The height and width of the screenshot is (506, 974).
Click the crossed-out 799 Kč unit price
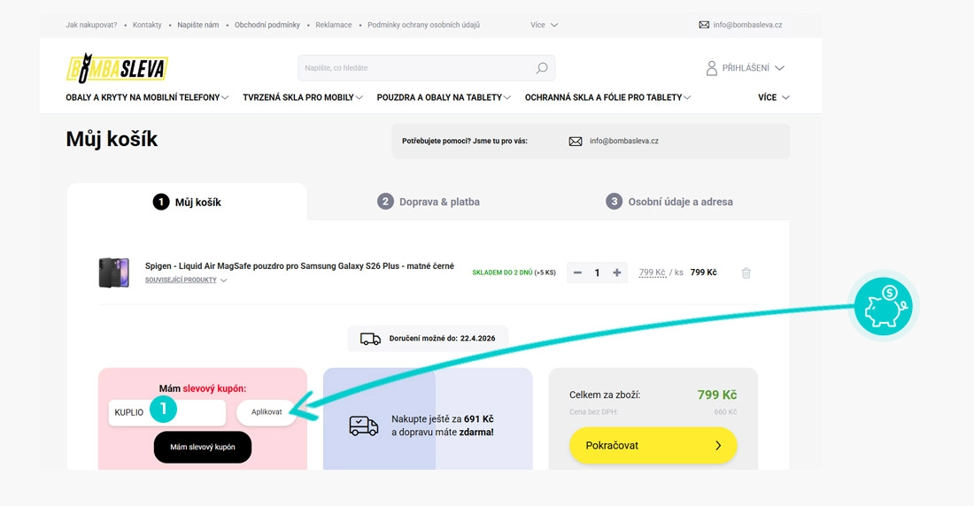[653, 272]
